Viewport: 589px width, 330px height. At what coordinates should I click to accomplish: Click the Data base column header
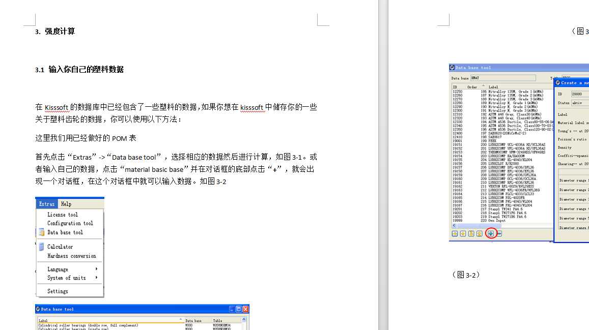pos(193,321)
